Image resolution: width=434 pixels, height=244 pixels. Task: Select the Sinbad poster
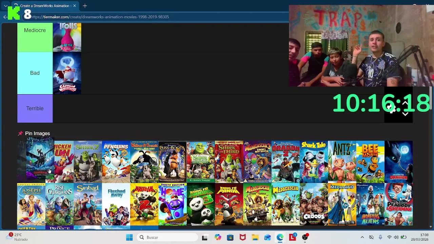[x=88, y=204]
